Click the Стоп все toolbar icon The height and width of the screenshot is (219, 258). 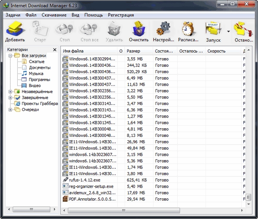tap(89, 29)
